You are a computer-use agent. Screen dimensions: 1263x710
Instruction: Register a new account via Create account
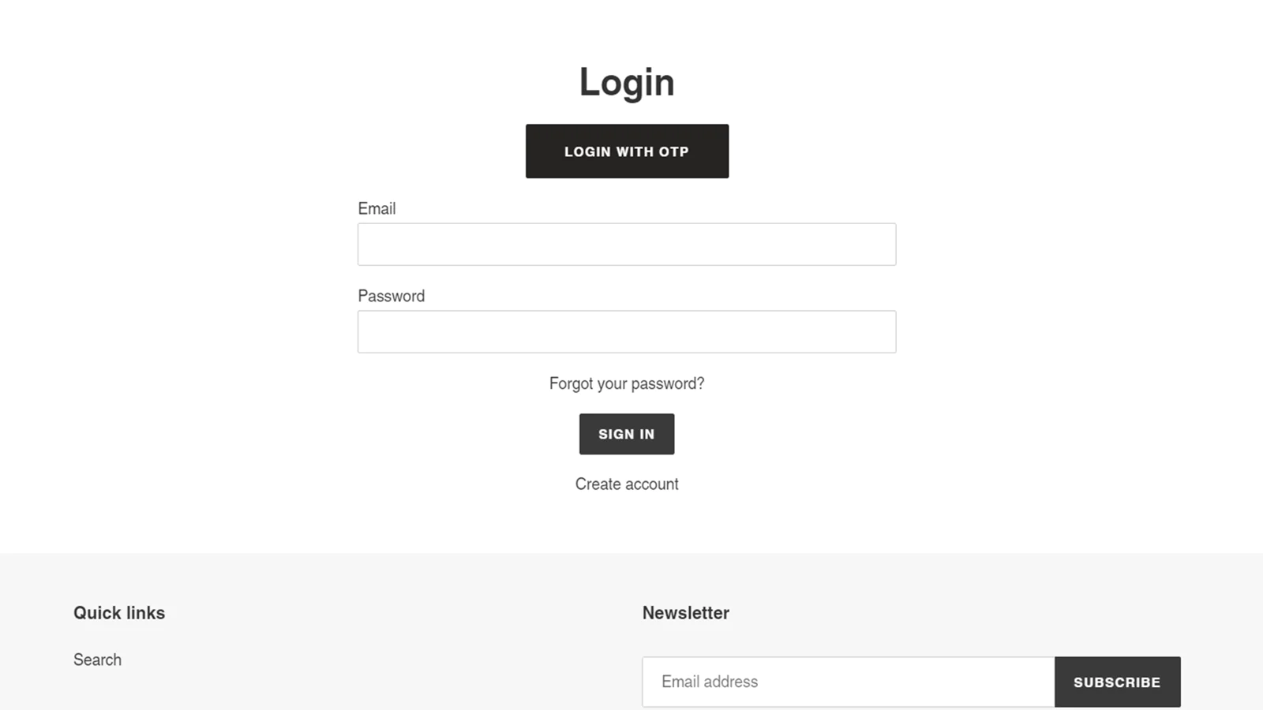point(627,484)
